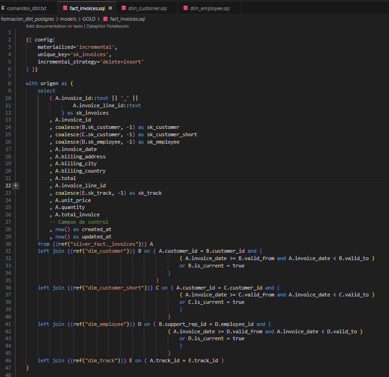Click the "Datapilot Notebooks" code lens link
The height and width of the screenshot is (377, 389).
[x=107, y=26]
